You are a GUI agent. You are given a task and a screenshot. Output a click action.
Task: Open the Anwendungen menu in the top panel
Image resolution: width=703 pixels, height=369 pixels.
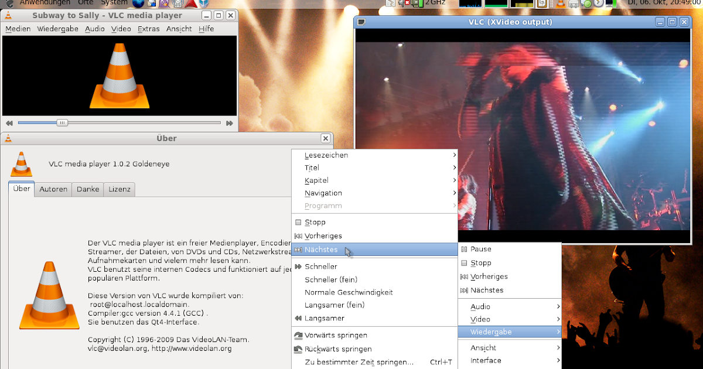pyautogui.click(x=45, y=3)
